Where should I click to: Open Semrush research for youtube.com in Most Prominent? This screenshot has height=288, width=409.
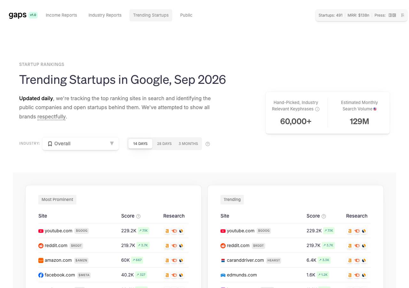click(174, 231)
